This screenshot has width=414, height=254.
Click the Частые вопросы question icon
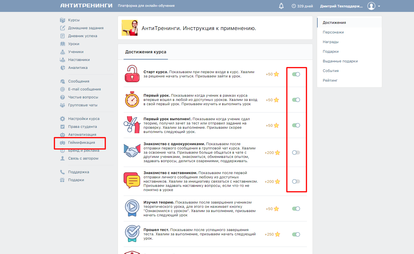pos(63,97)
